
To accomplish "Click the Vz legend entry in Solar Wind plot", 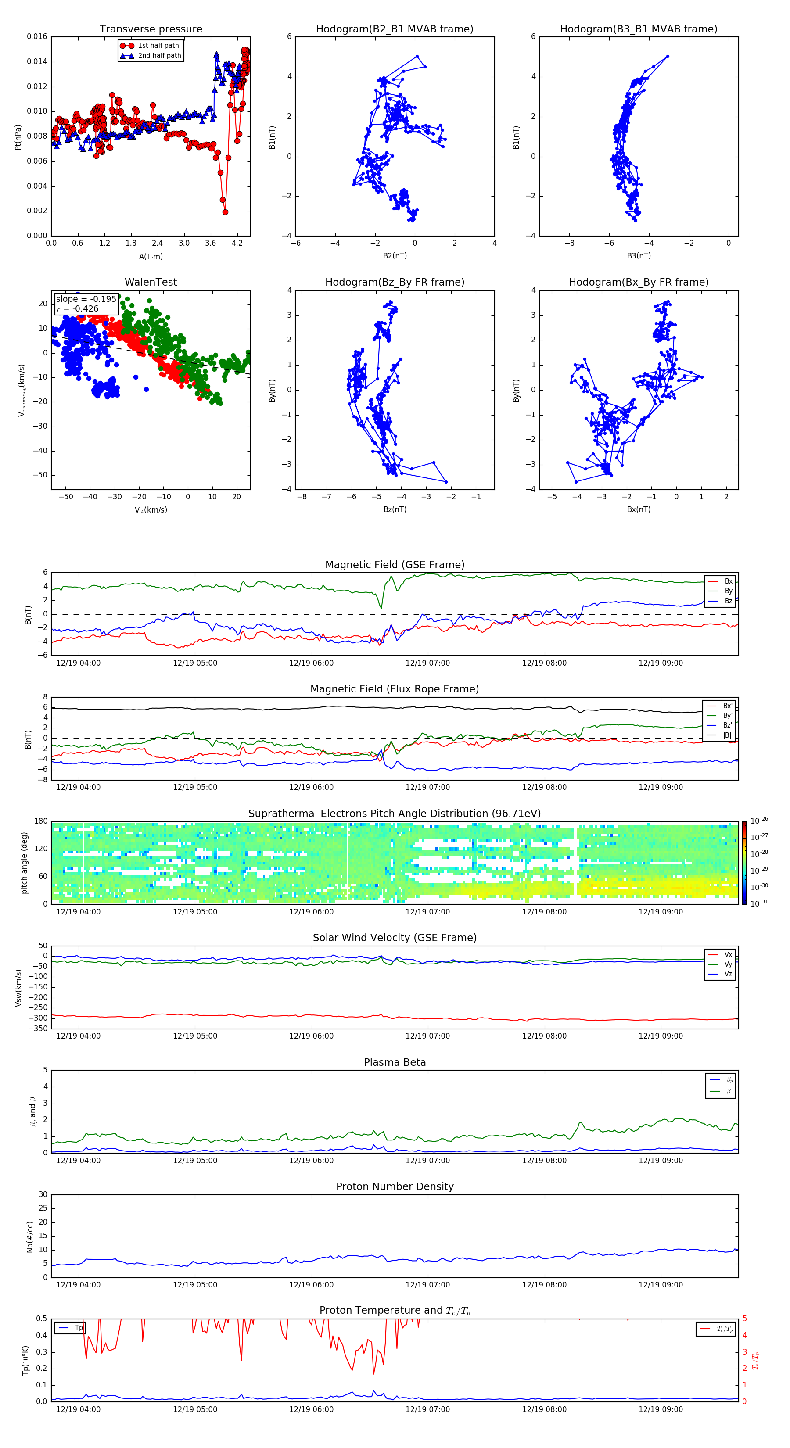I will [x=720, y=974].
